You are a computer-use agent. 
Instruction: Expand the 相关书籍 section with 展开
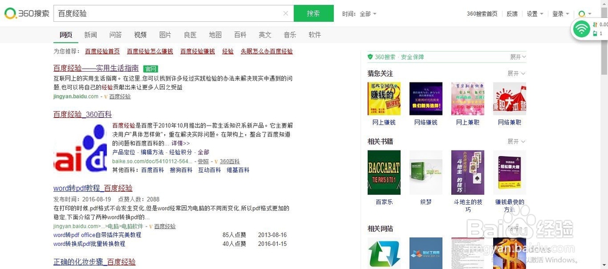(516, 141)
